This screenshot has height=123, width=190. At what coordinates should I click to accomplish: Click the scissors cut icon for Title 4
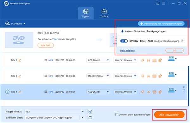(x=149, y=92)
